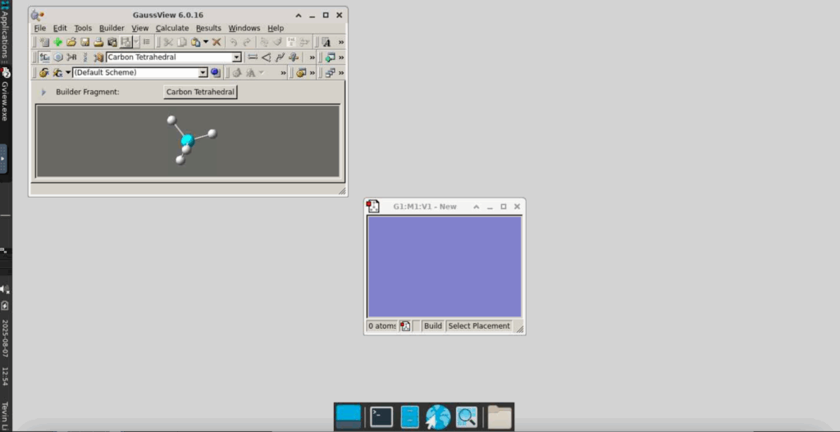This screenshot has width=840, height=432.
Task: Select the Element Fragment builder icon
Action: pos(44,57)
